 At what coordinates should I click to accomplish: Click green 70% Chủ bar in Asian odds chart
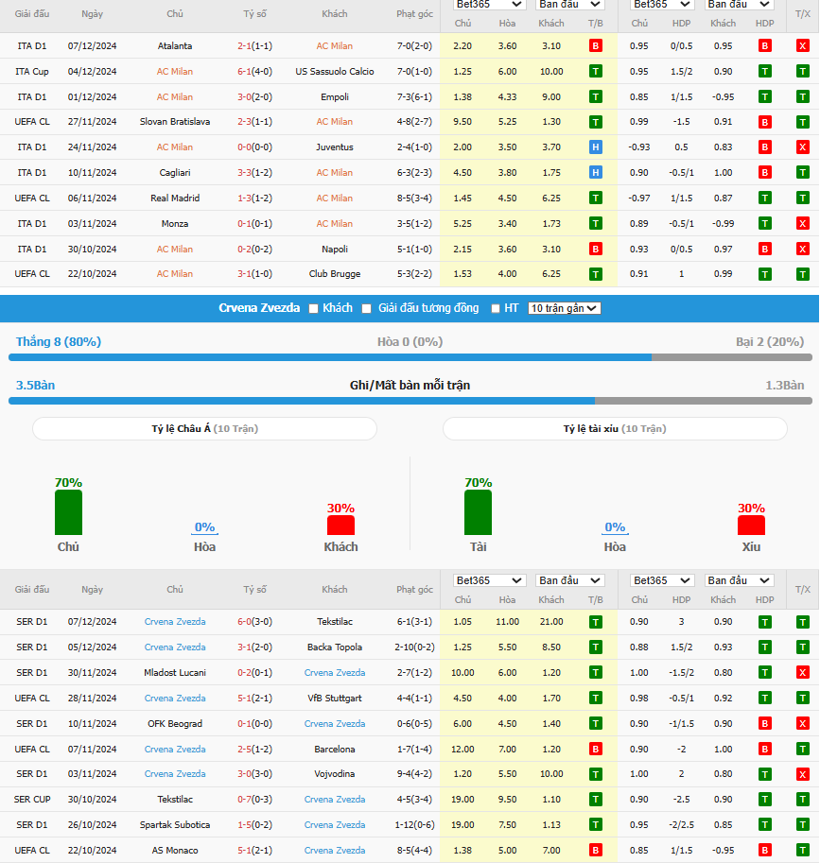tap(68, 512)
